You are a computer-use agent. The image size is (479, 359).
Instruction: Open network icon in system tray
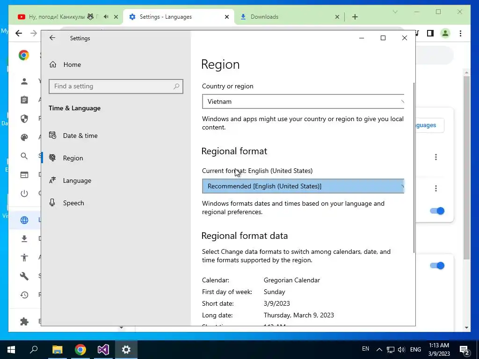point(391,350)
